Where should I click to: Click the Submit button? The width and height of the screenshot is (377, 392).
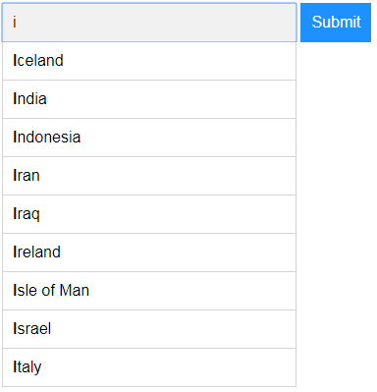(x=336, y=23)
